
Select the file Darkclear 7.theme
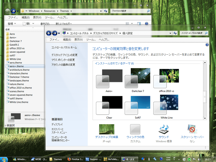[x=18, y=77]
